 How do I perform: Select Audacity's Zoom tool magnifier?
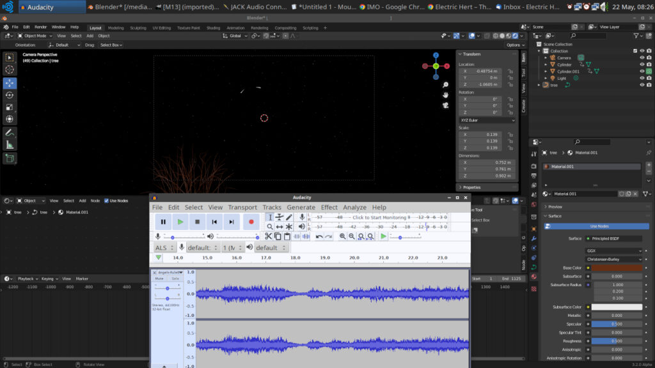click(270, 227)
